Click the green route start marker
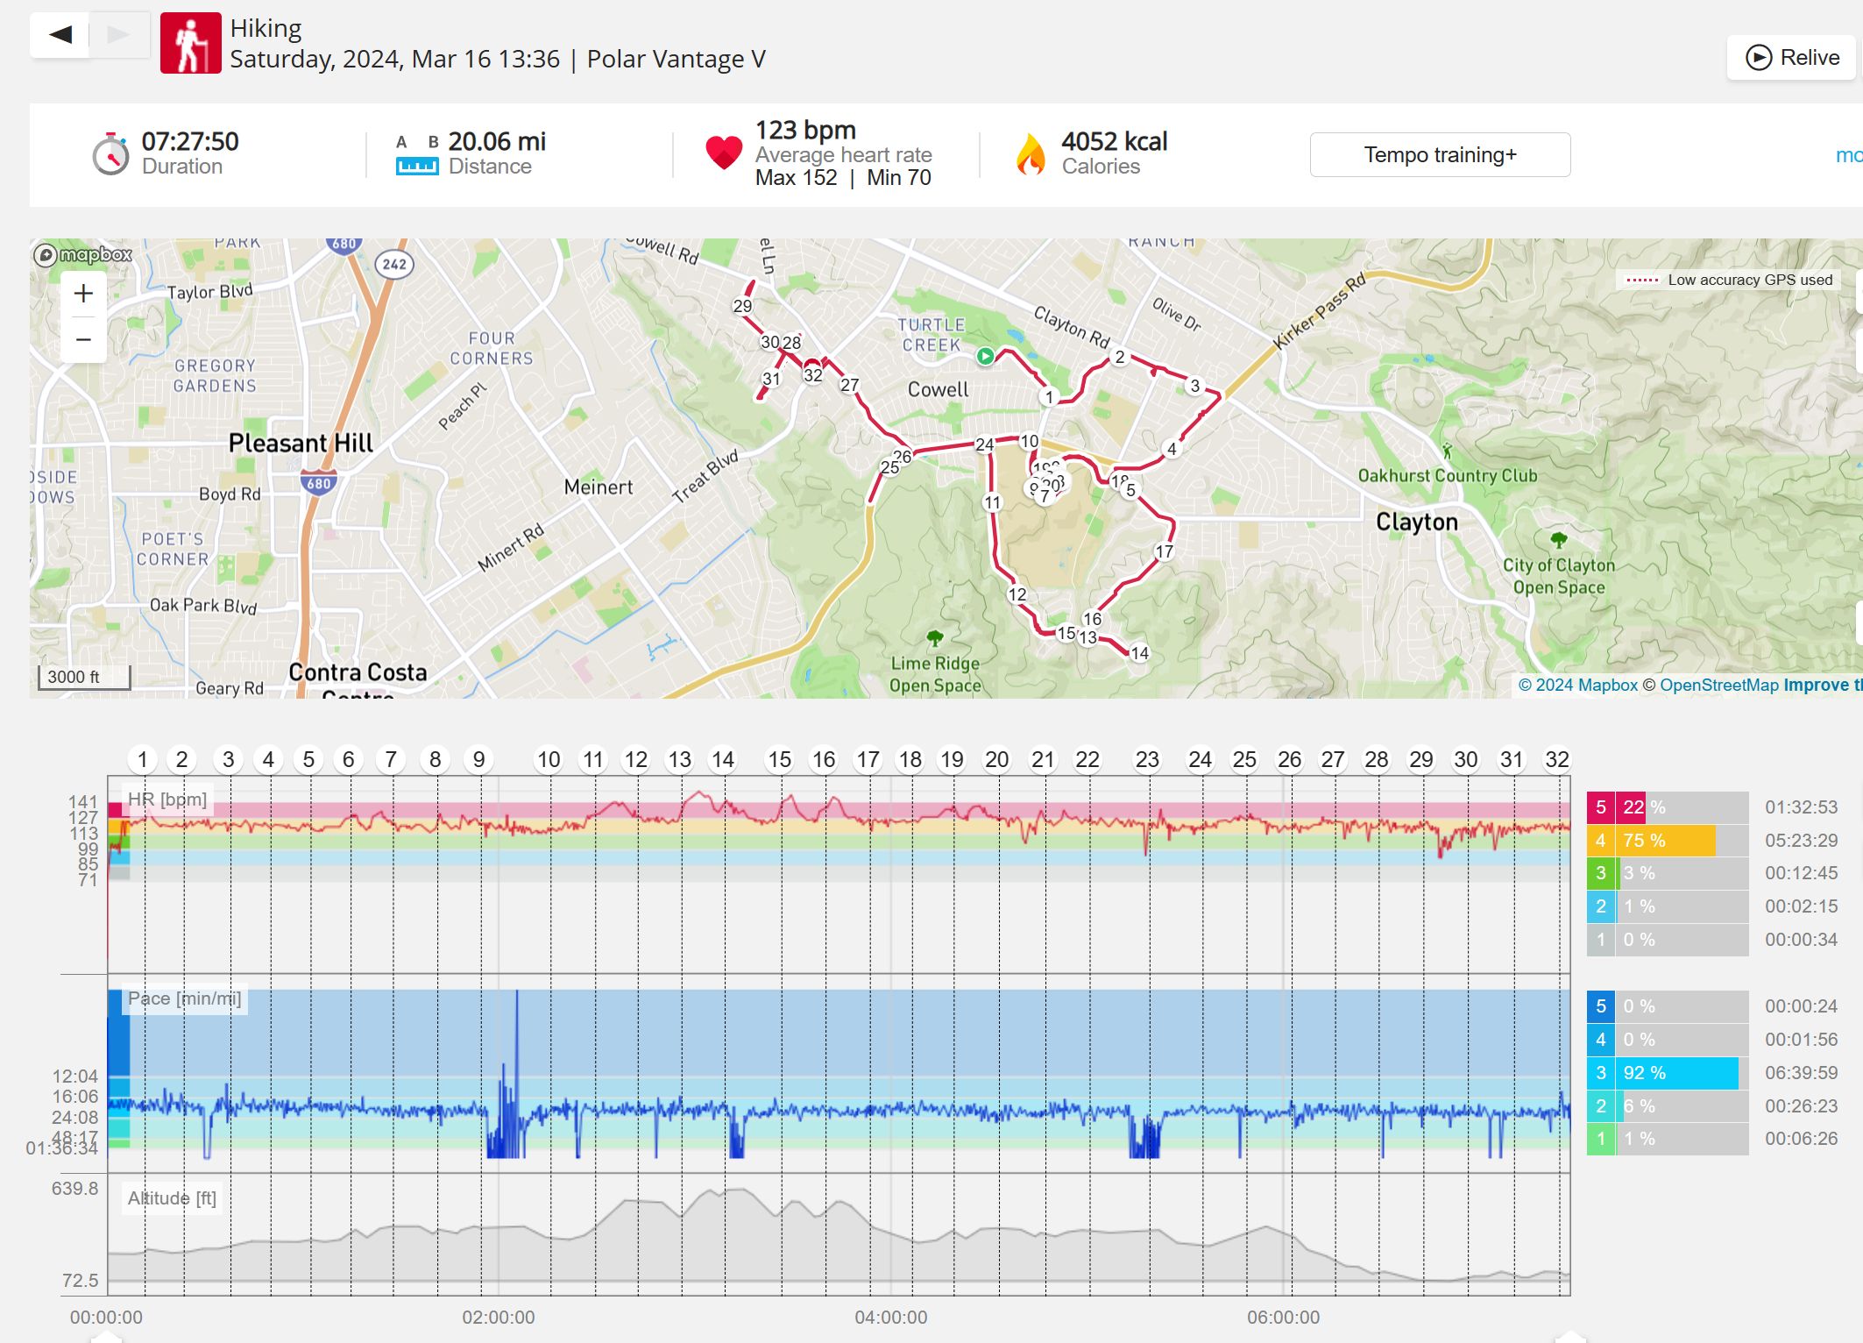This screenshot has height=1343, width=1863. (x=985, y=356)
